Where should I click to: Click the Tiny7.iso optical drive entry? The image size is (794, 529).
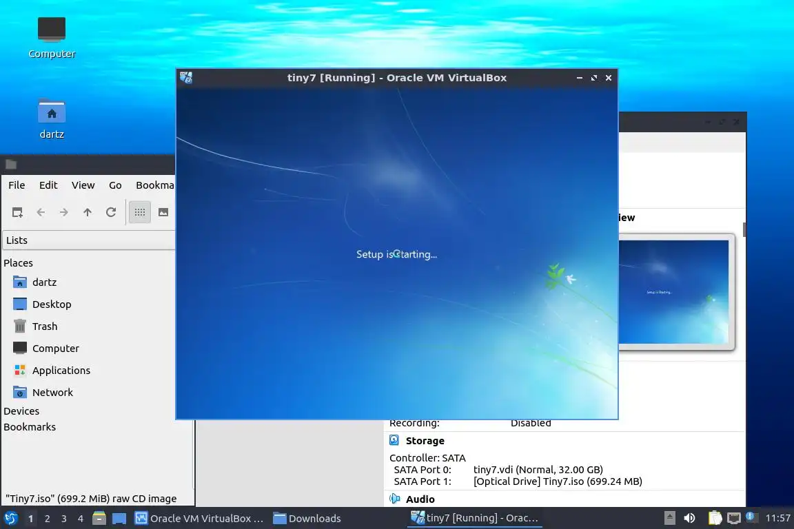point(558,481)
